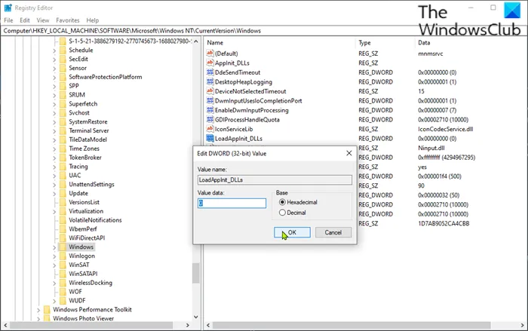Expand the Windows registry key
Viewport: 528px width, 331px height.
pyautogui.click(x=54, y=247)
